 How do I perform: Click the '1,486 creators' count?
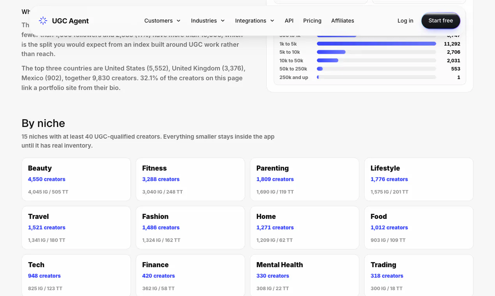(161, 227)
